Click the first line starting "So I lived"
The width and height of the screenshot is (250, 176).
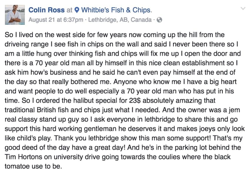[x=115, y=35]
